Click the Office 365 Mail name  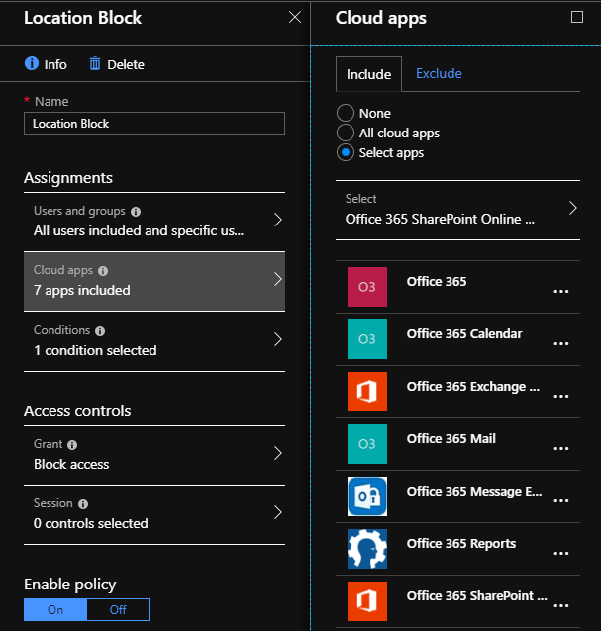point(451,439)
